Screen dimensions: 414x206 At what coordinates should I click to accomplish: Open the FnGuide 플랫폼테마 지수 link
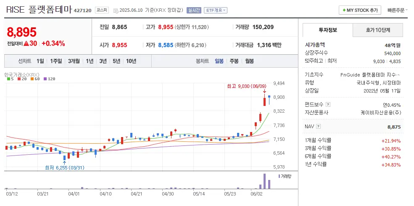(370, 75)
